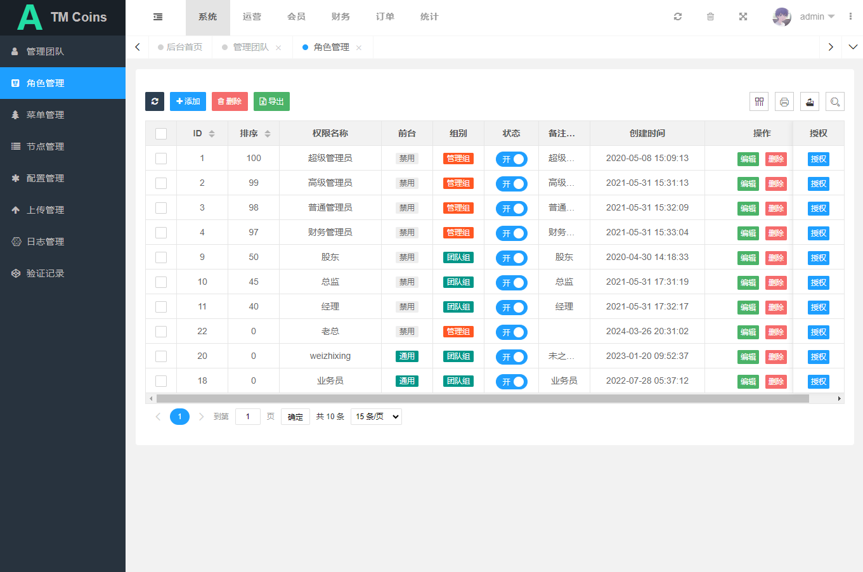
Task: Open the 15 条/页 page size dropdown
Action: click(376, 417)
